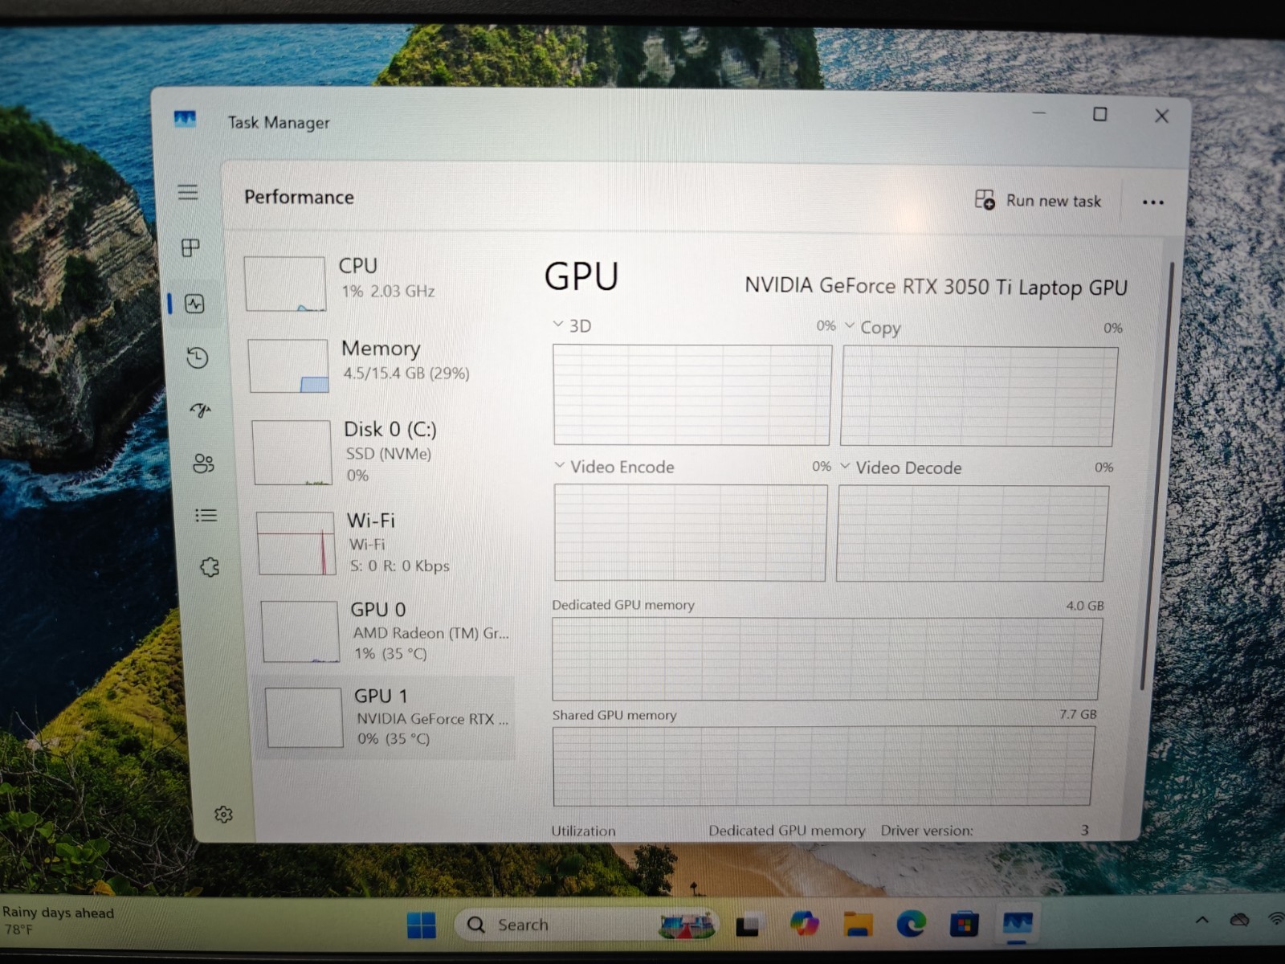Click the Copy engine usage graph

coord(978,396)
